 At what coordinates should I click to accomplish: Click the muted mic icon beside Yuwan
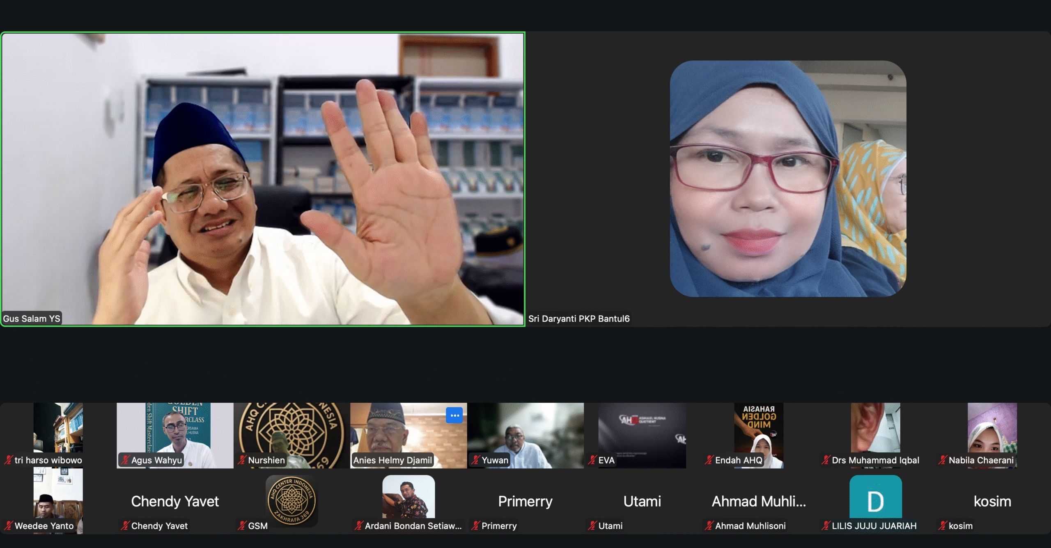click(475, 460)
